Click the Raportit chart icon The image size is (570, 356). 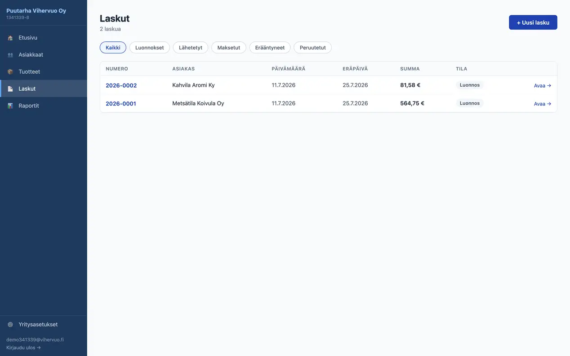[10, 106]
